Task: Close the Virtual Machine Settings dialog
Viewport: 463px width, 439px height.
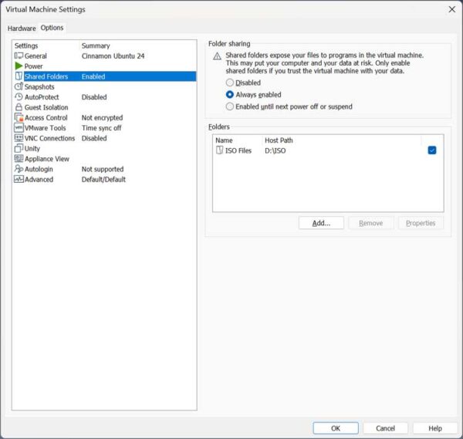Action: (x=451, y=9)
